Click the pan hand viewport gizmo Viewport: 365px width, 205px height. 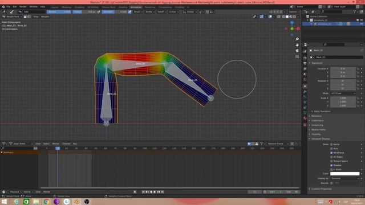click(x=297, y=45)
